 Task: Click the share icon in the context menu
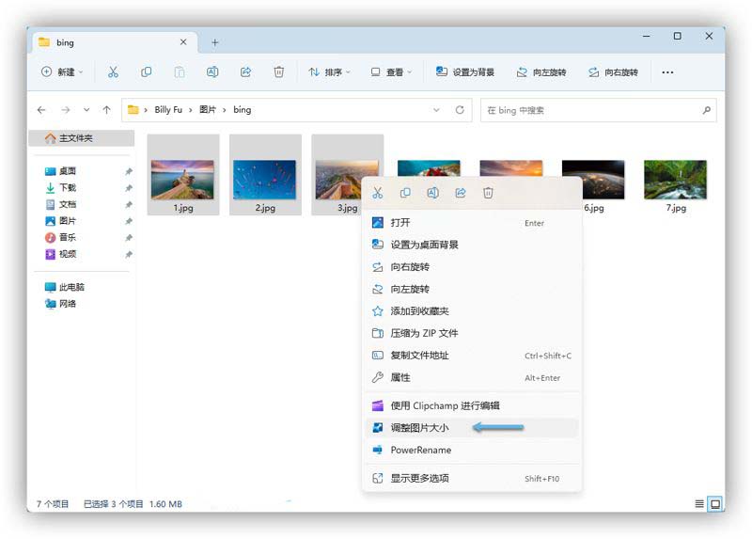point(461,193)
